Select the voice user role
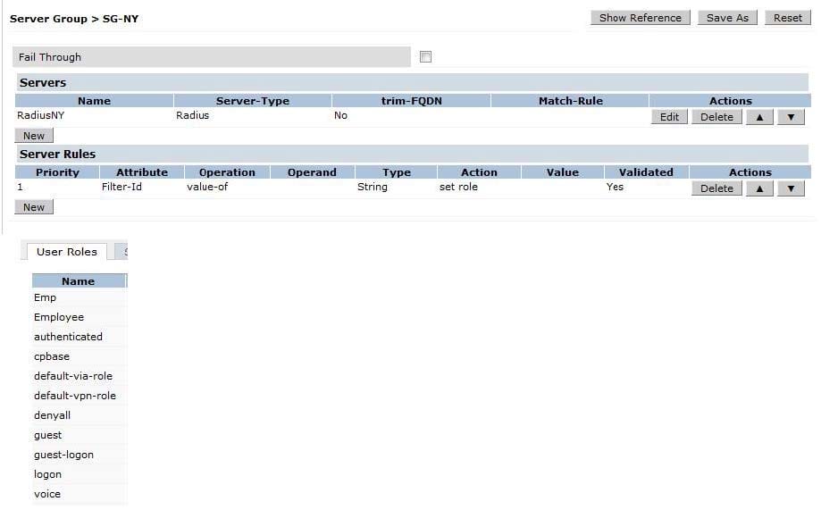This screenshot has width=821, height=510. (47, 494)
